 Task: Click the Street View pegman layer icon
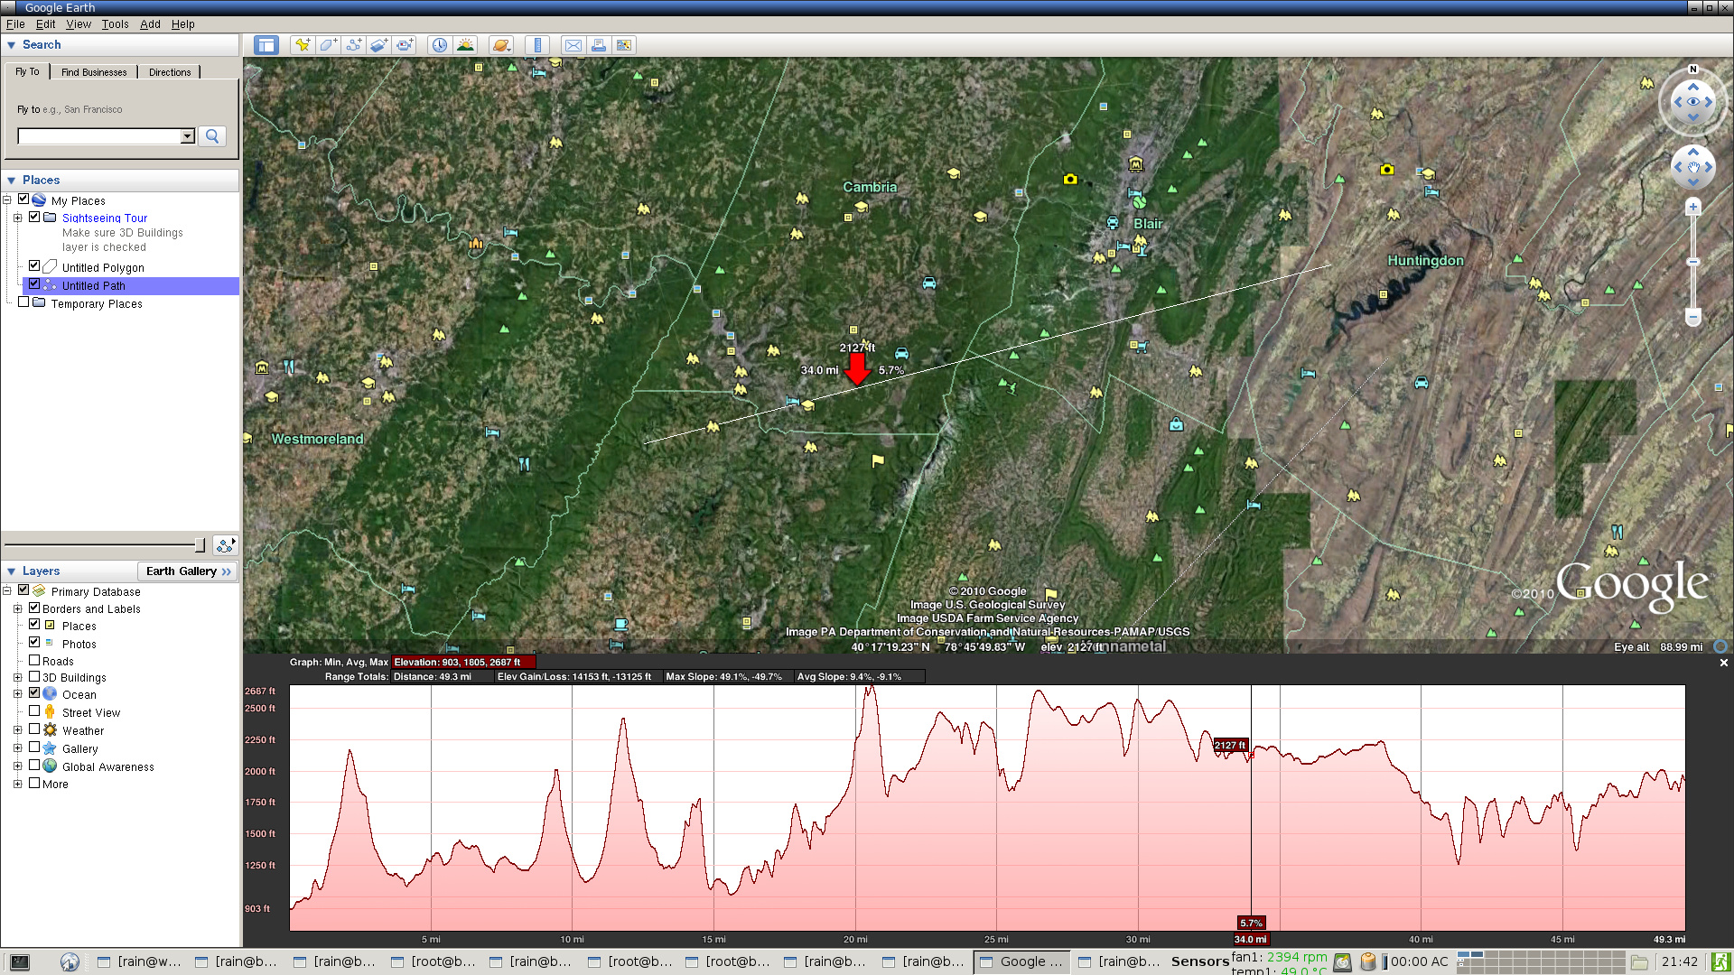pos(50,711)
